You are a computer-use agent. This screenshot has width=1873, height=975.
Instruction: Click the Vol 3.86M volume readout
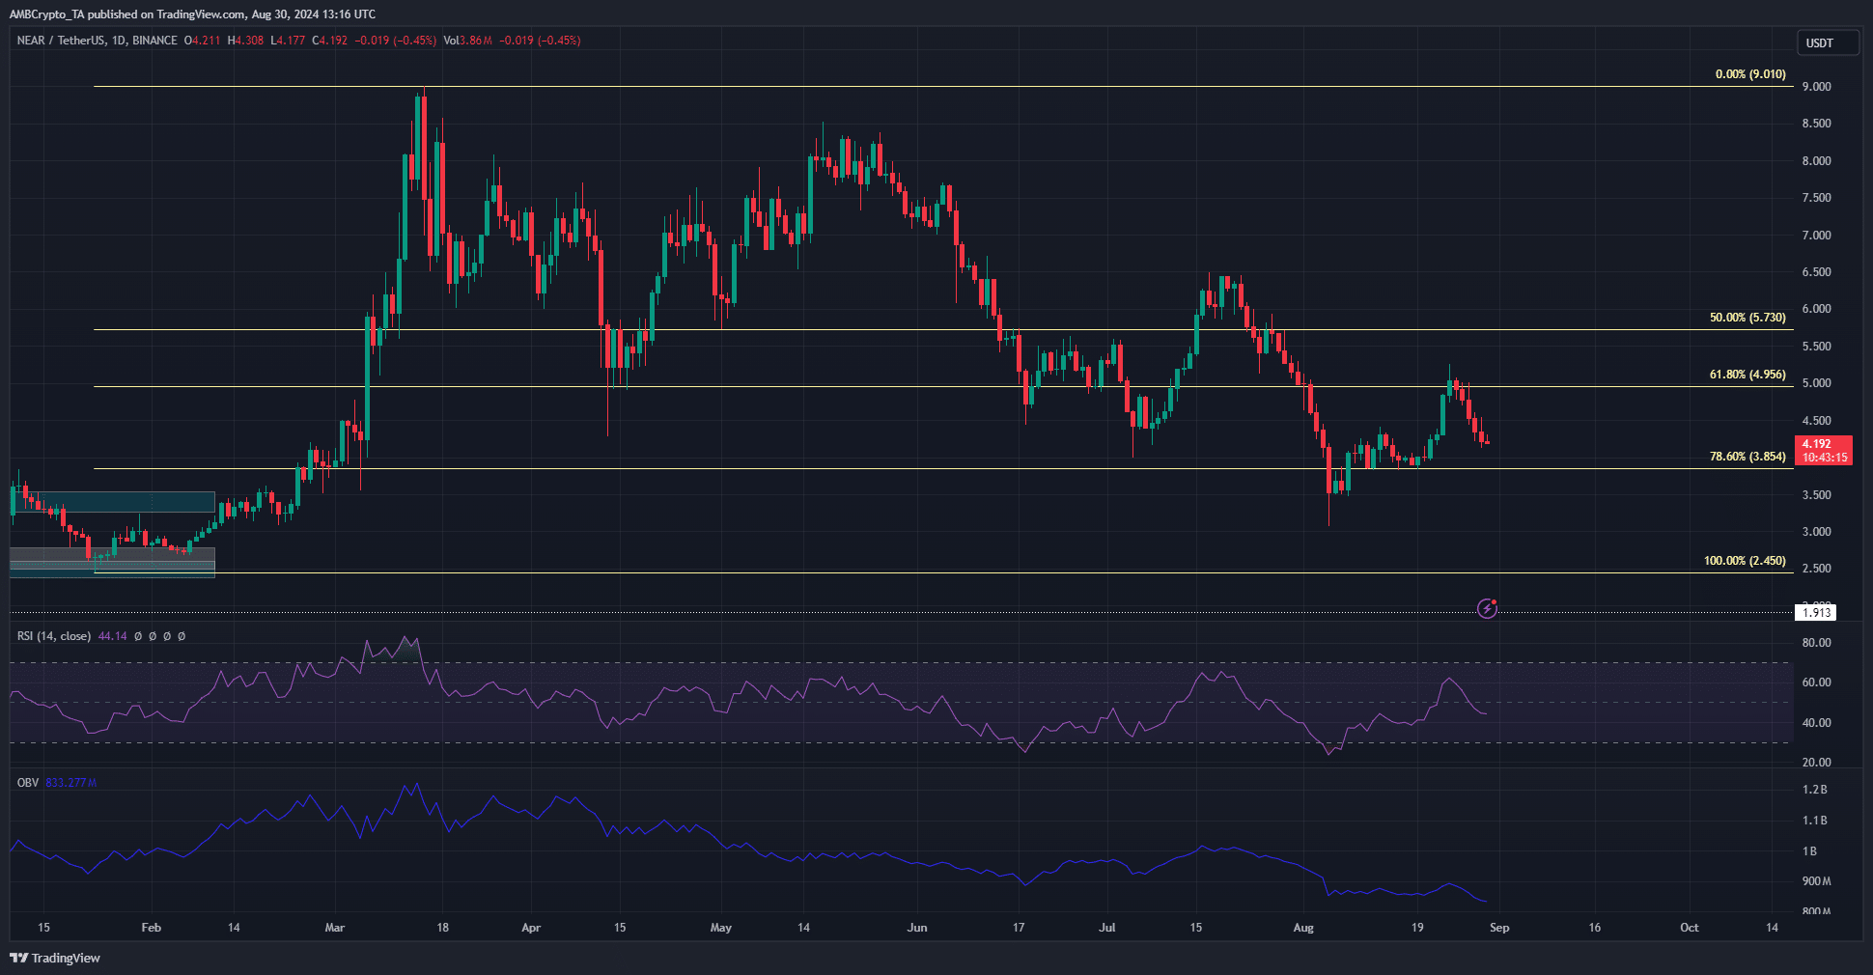pos(467,41)
